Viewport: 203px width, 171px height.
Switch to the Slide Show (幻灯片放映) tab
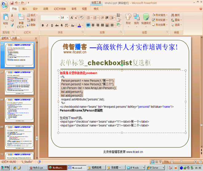point(60,9)
